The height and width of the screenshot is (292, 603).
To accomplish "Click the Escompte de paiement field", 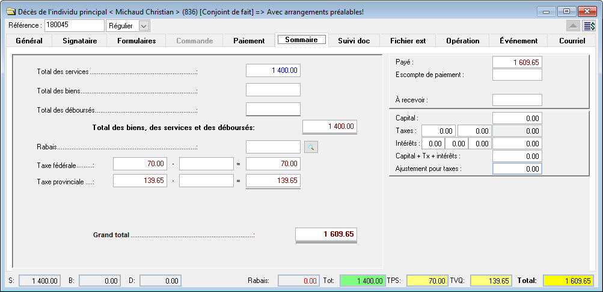I will coord(517,75).
